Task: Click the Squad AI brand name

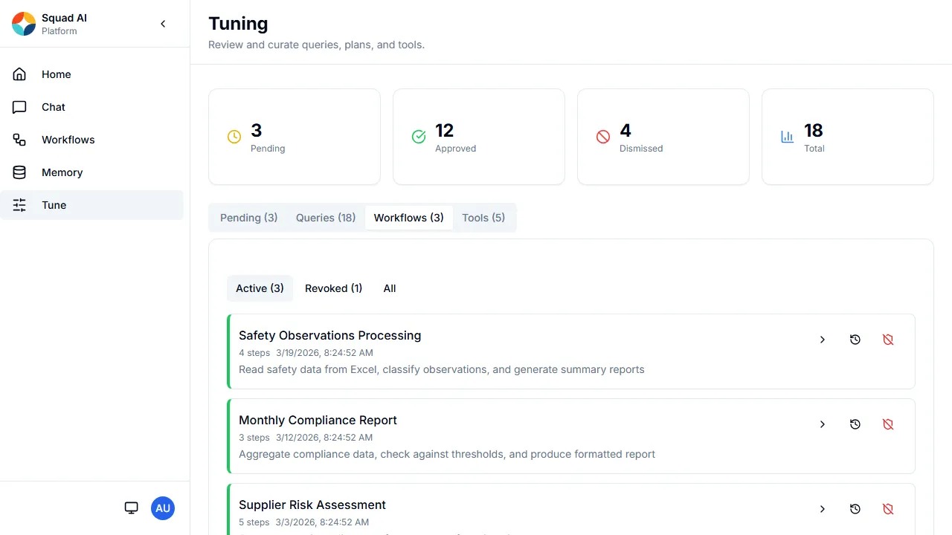Action: (65, 18)
